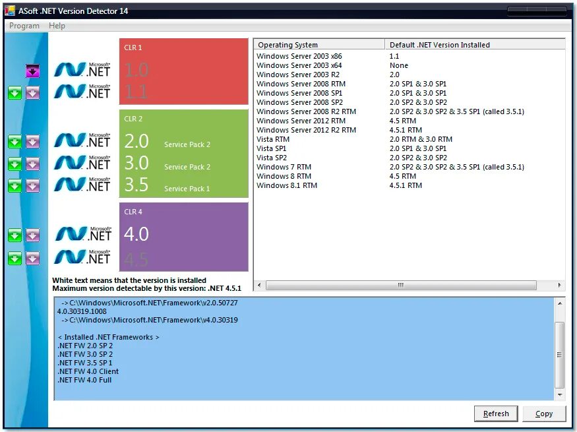577x432 pixels.
Task: Click the 3.5 version number in CLR 2 tile
Action: (x=137, y=185)
